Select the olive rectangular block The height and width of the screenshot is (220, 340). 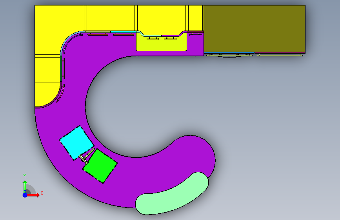pyautogui.click(x=255, y=29)
